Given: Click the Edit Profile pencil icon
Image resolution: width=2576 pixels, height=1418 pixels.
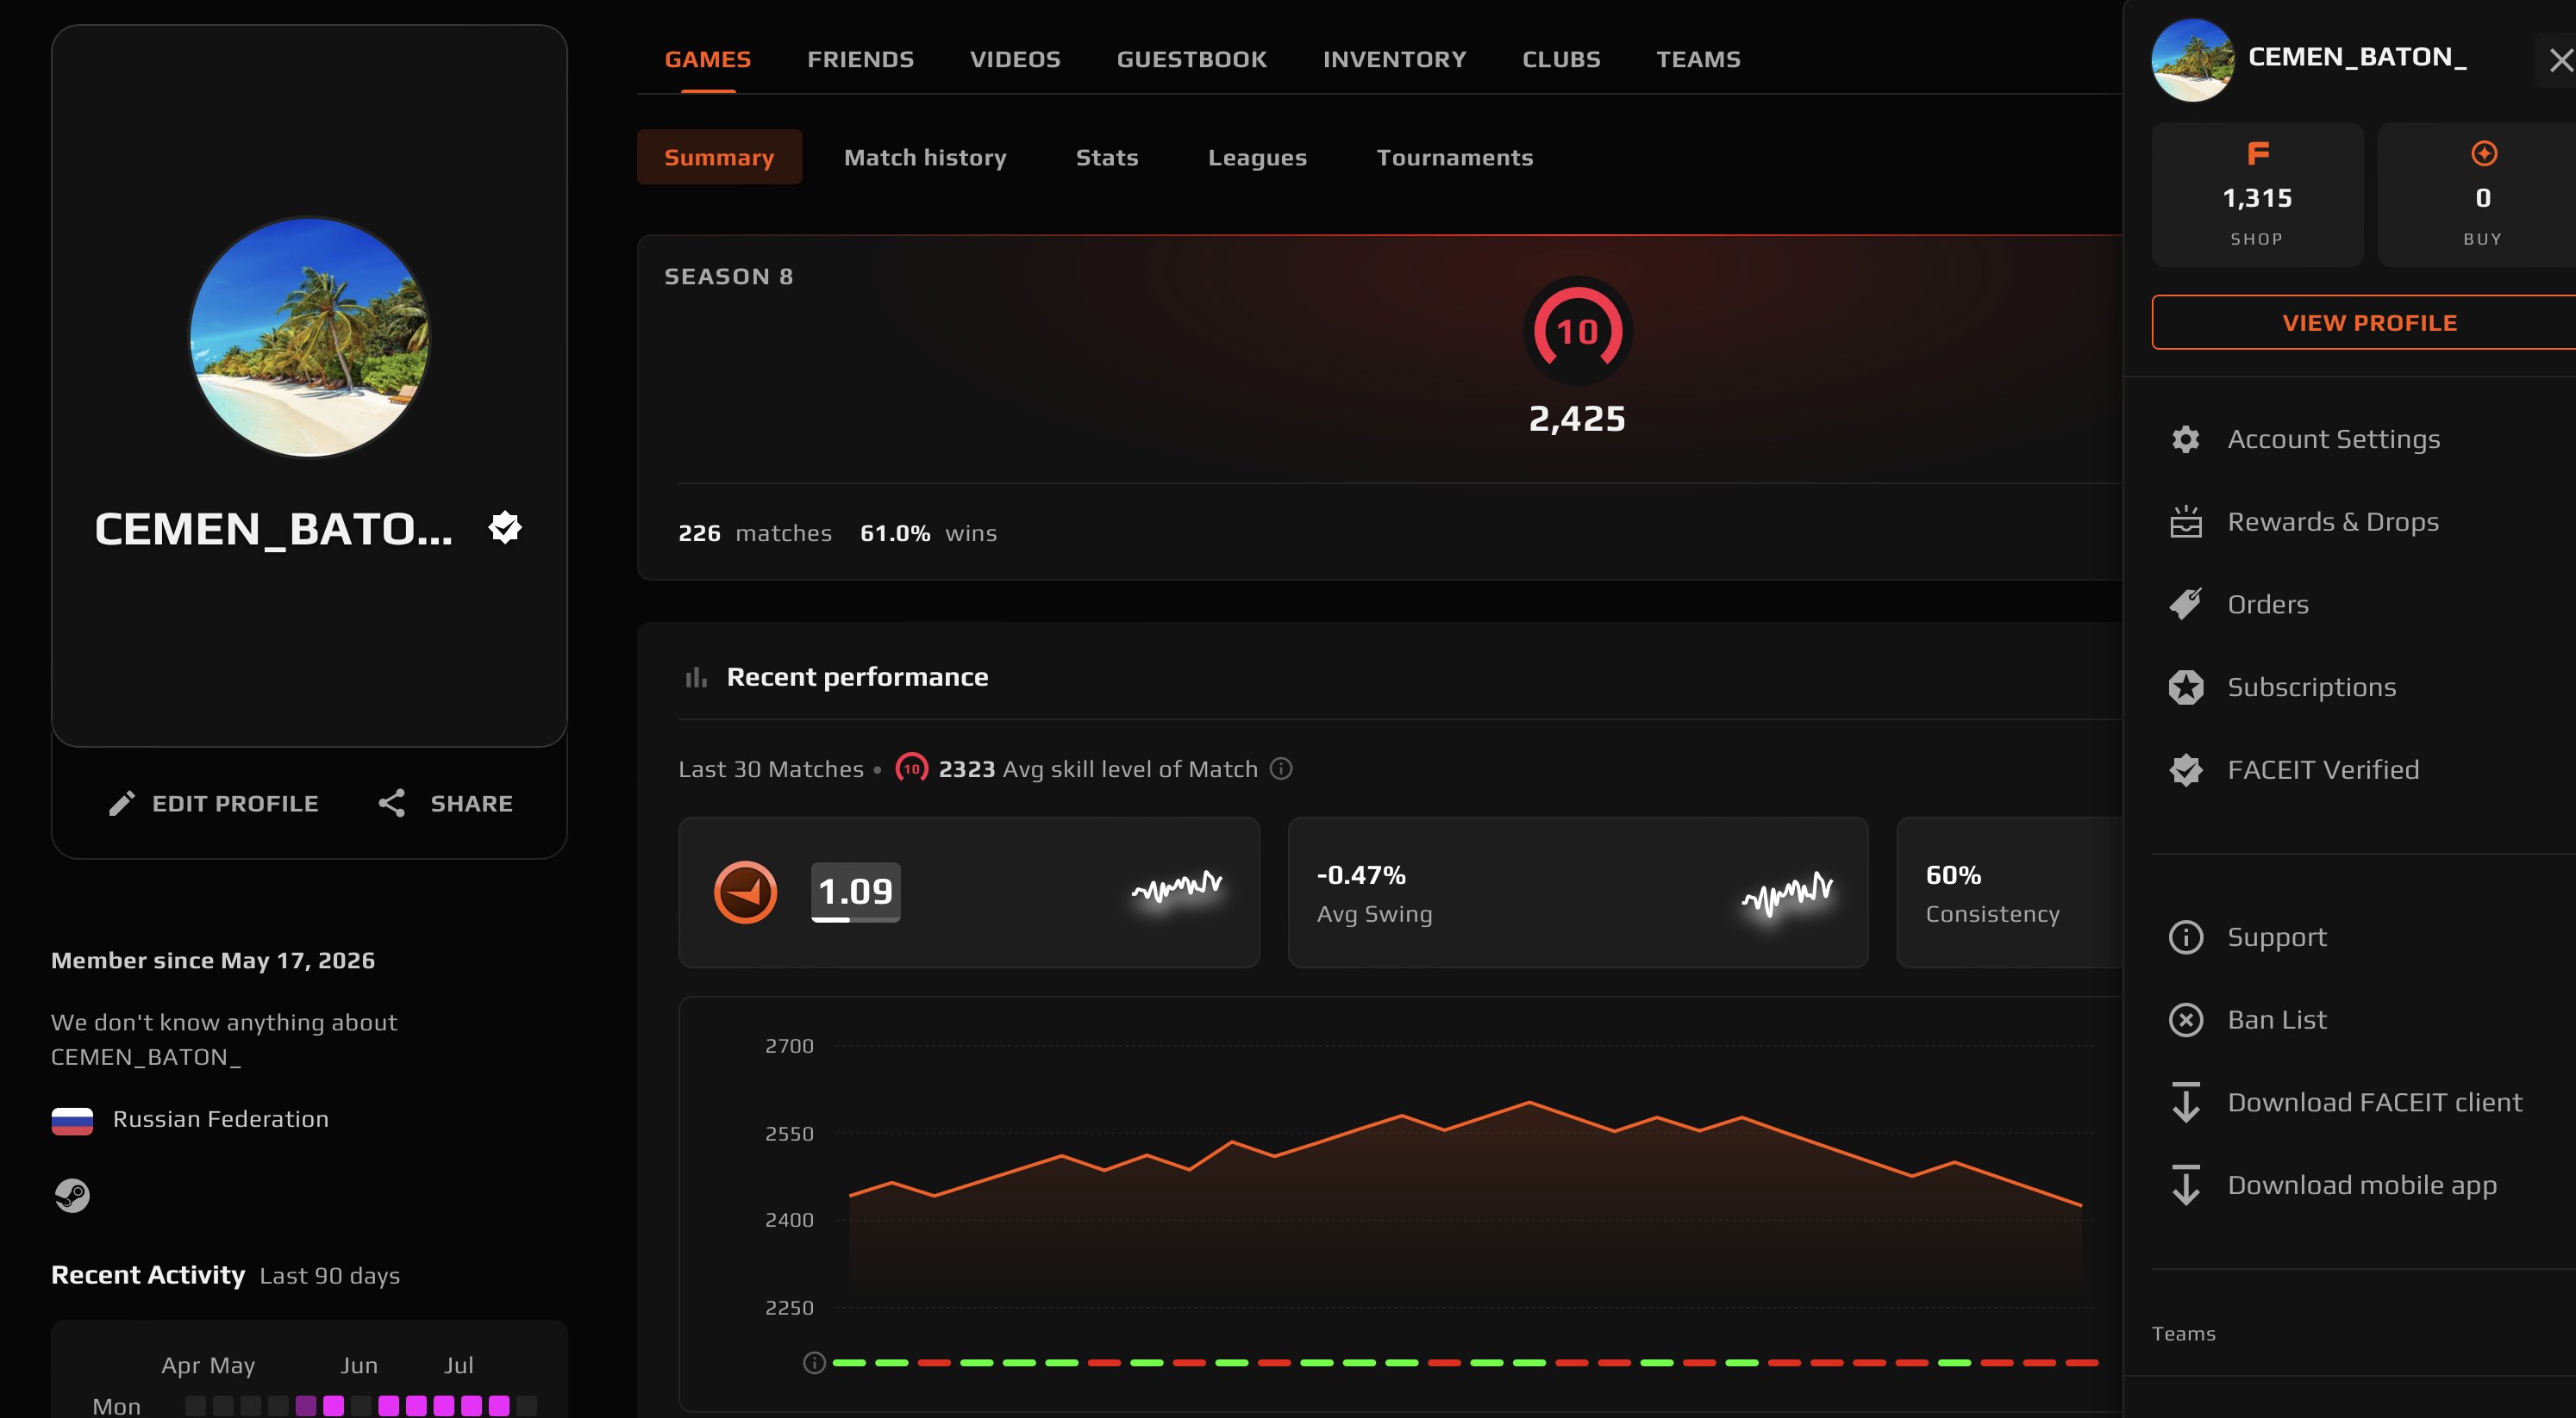Looking at the screenshot, I should (121, 804).
